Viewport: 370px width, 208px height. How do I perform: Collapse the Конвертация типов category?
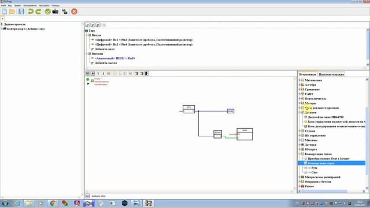(299, 154)
